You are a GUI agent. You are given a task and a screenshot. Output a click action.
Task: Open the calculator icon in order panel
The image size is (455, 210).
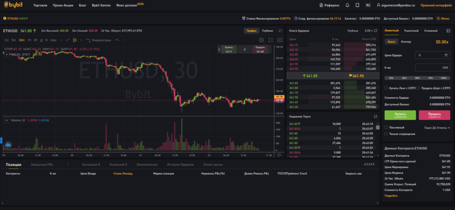[x=449, y=31]
